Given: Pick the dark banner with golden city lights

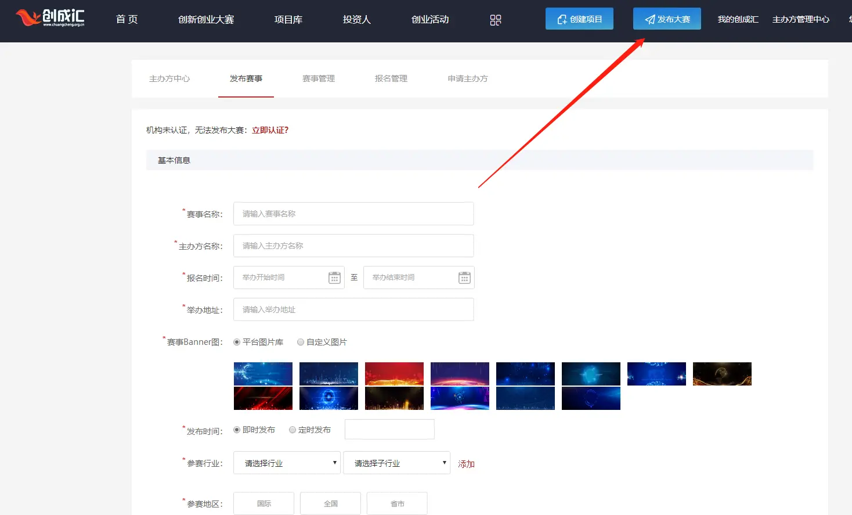Looking at the screenshot, I should [394, 398].
